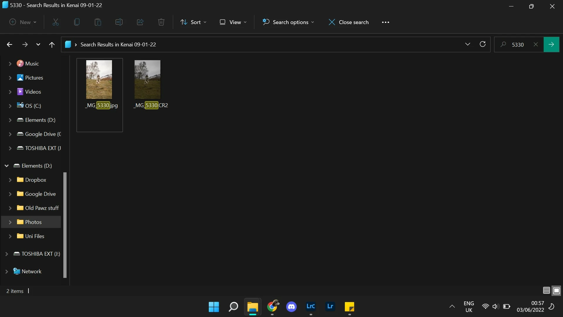The image size is (563, 317).
Task: Open the Sort dropdown
Action: tap(194, 22)
